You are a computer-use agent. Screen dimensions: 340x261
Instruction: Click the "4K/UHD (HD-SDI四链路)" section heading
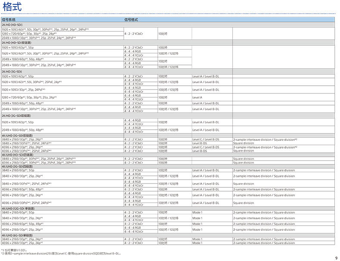tap(18, 155)
